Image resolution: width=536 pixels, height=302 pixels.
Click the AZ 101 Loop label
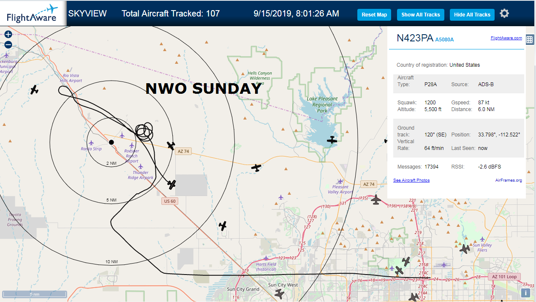click(x=504, y=277)
